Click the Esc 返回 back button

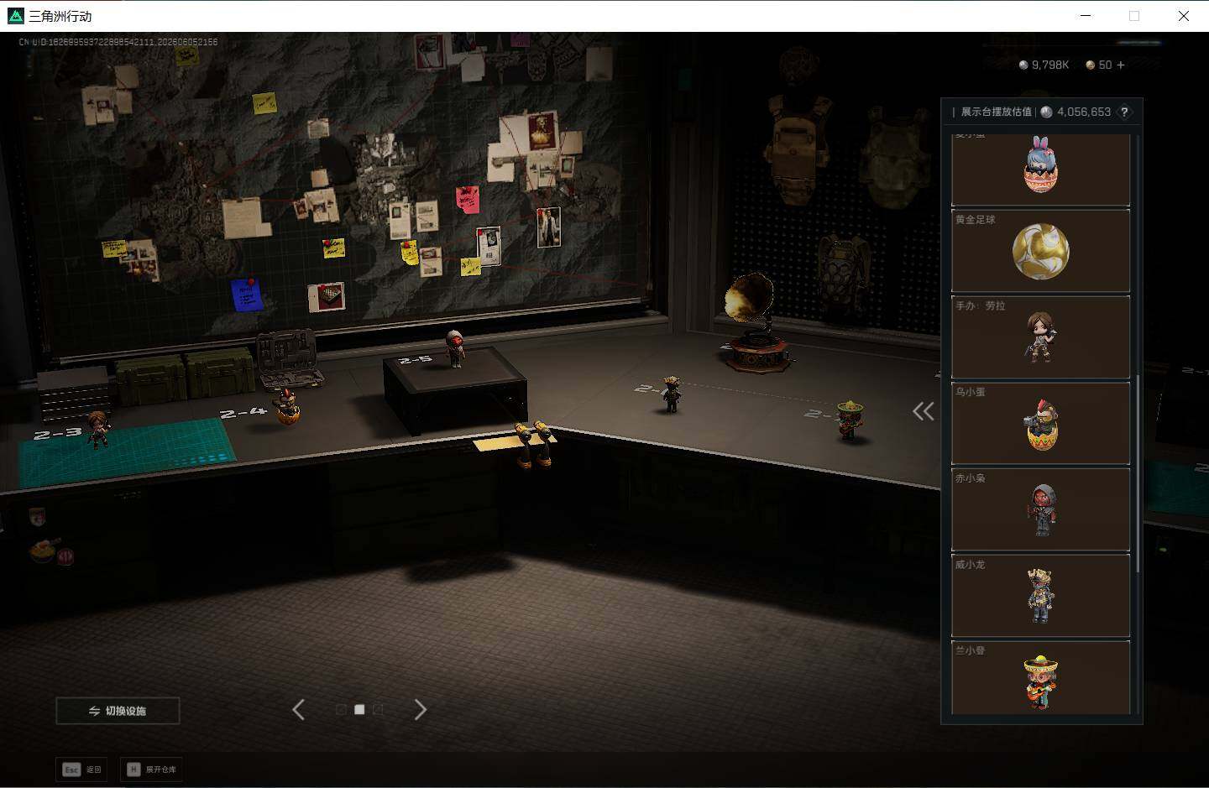click(82, 770)
